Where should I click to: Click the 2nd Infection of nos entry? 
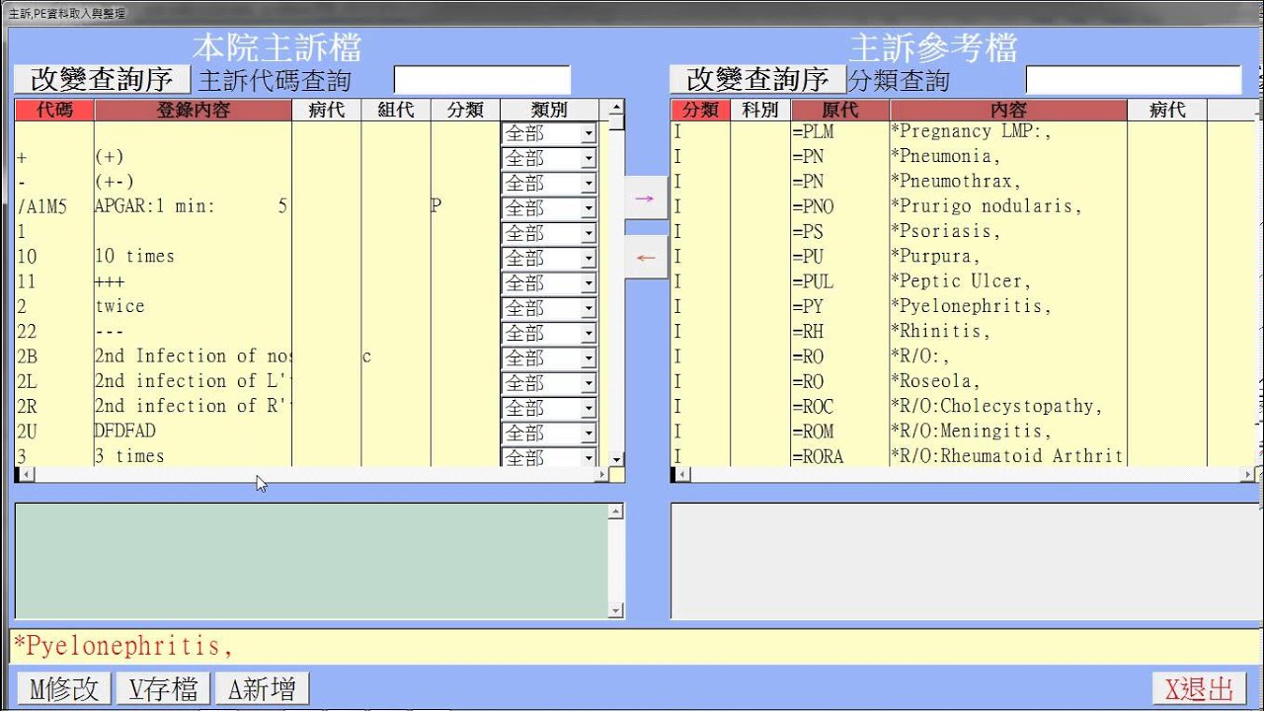pyautogui.click(x=193, y=356)
